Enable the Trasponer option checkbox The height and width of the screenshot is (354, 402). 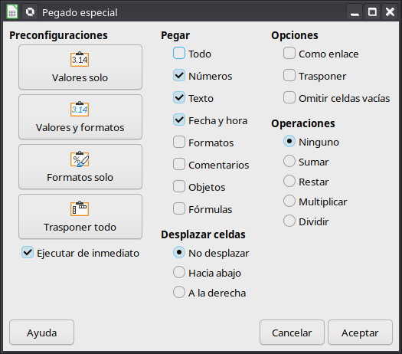tap(289, 75)
